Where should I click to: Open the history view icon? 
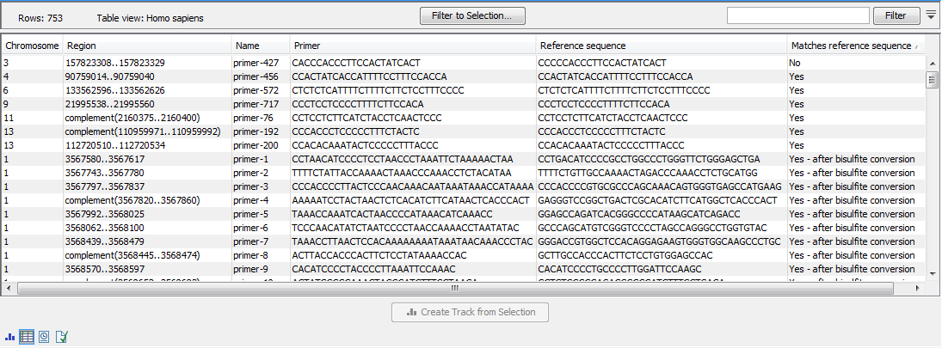tap(44, 337)
